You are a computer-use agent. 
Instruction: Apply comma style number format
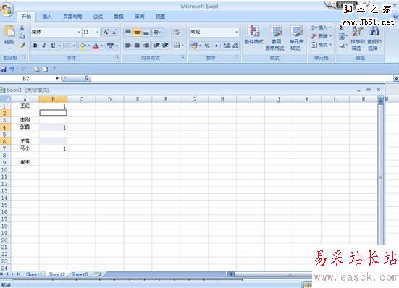tap(217, 46)
